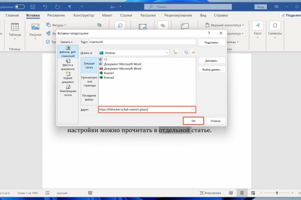Expand the "Искать в" Desktop dropdown
This screenshot has height=200, width=301.
pyautogui.click(x=167, y=52)
